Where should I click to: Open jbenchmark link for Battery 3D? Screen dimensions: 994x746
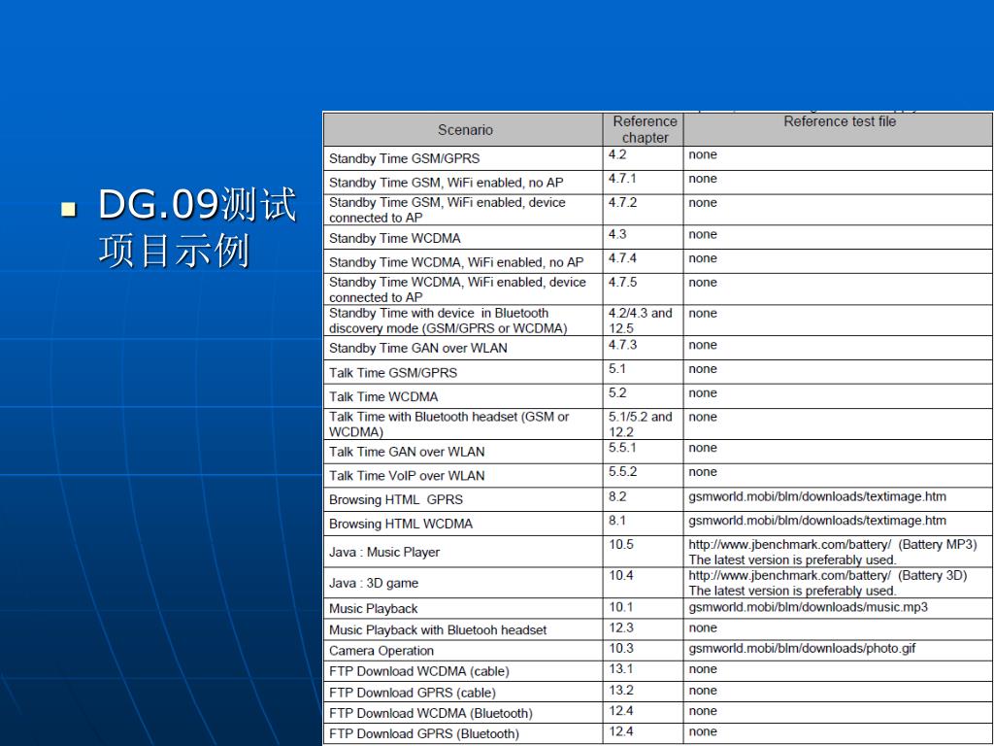790,575
